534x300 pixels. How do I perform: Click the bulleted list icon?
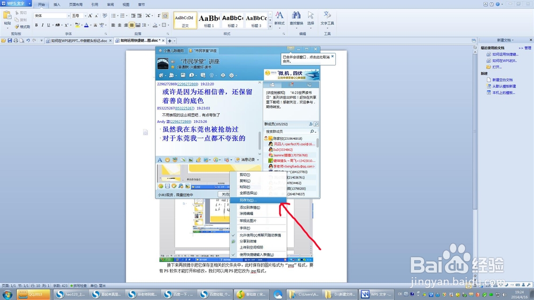tap(113, 15)
